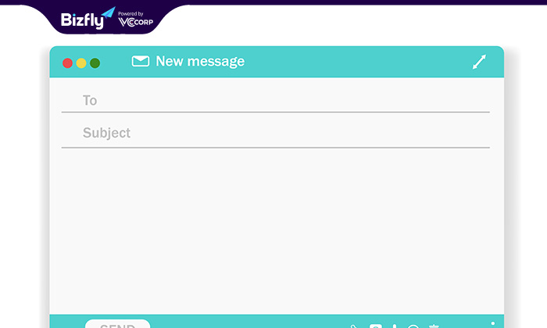Click the green maximize dot
The image size is (547, 328).
(x=95, y=63)
